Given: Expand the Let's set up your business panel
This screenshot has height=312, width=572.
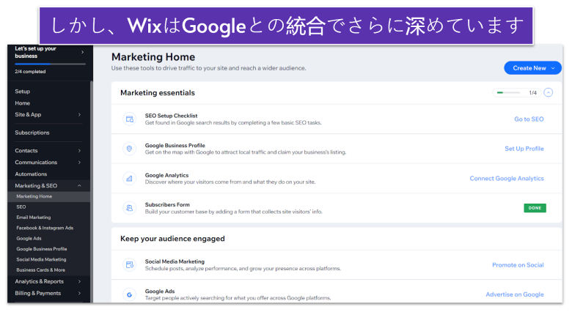Looking at the screenshot, I should click(x=82, y=52).
